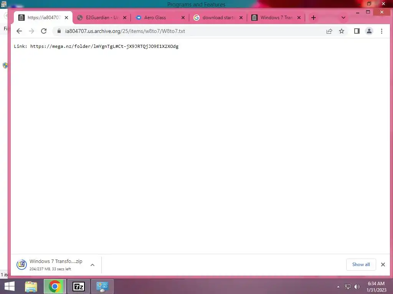The width and height of the screenshot is (393, 294).
Task: Click Show all downloads
Action: (x=361, y=265)
